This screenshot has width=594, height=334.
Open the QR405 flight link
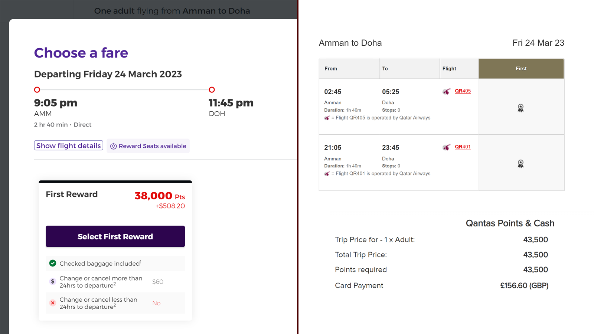463,91
